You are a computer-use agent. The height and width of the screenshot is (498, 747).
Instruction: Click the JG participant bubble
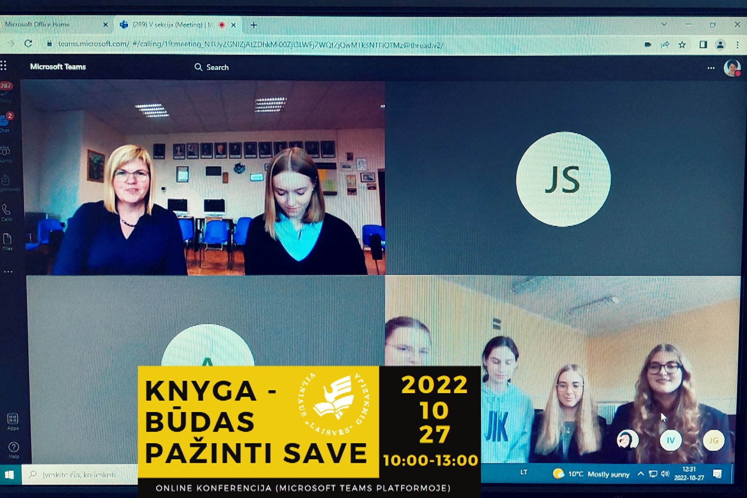(x=713, y=440)
